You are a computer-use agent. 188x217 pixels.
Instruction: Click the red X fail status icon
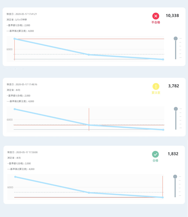156,16
